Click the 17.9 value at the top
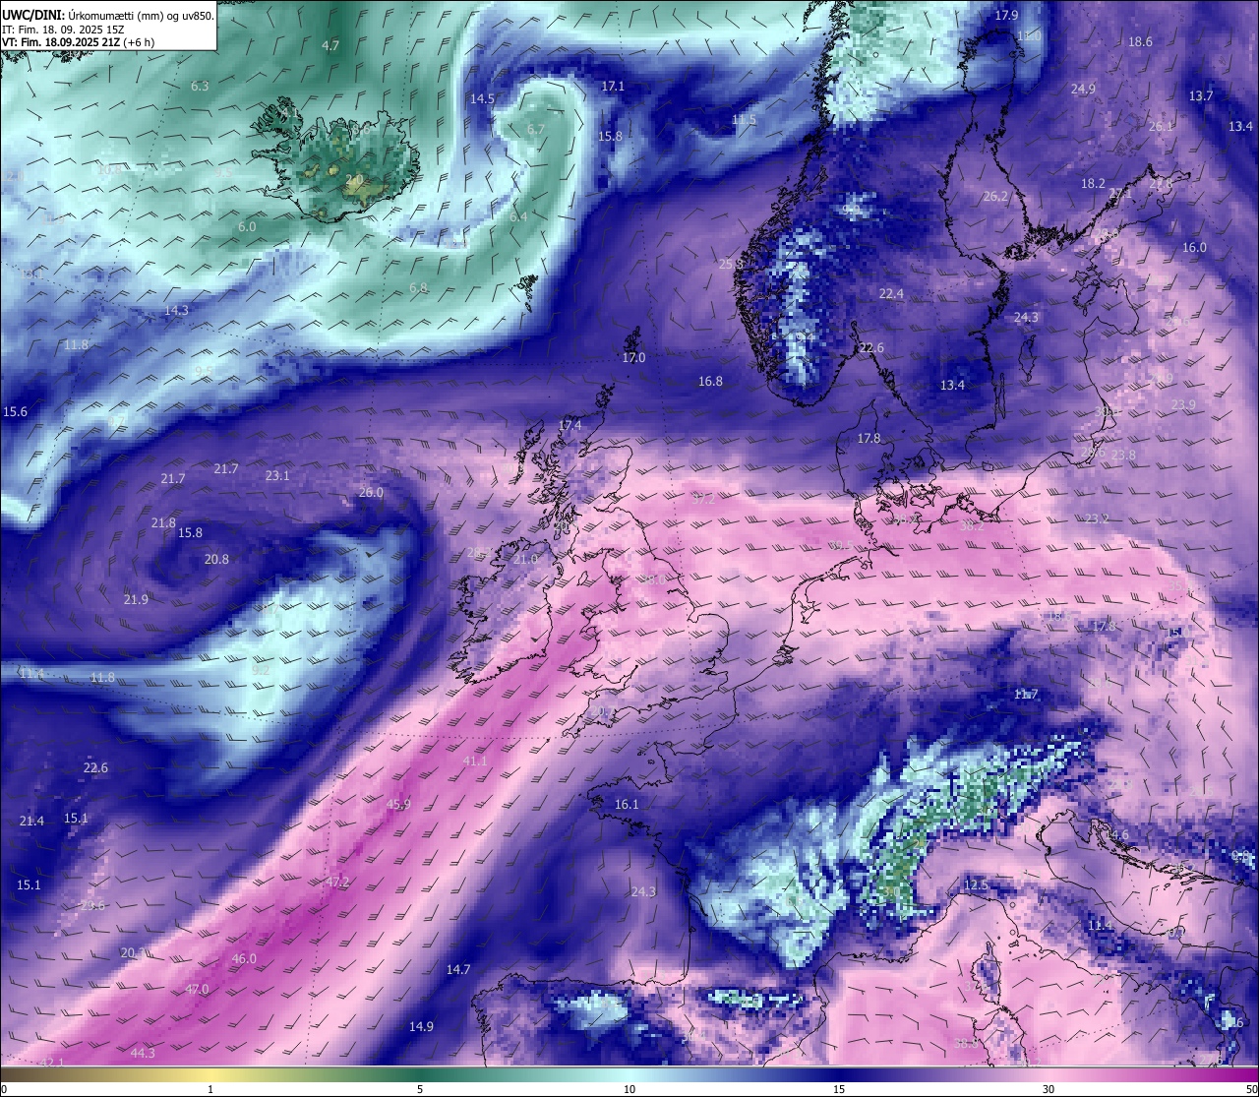The height and width of the screenshot is (1097, 1259). point(1006,16)
